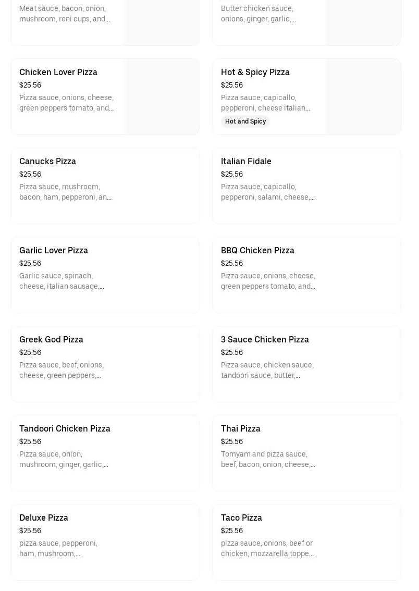Select the Tandoori Chicken Pizza card

(105, 453)
